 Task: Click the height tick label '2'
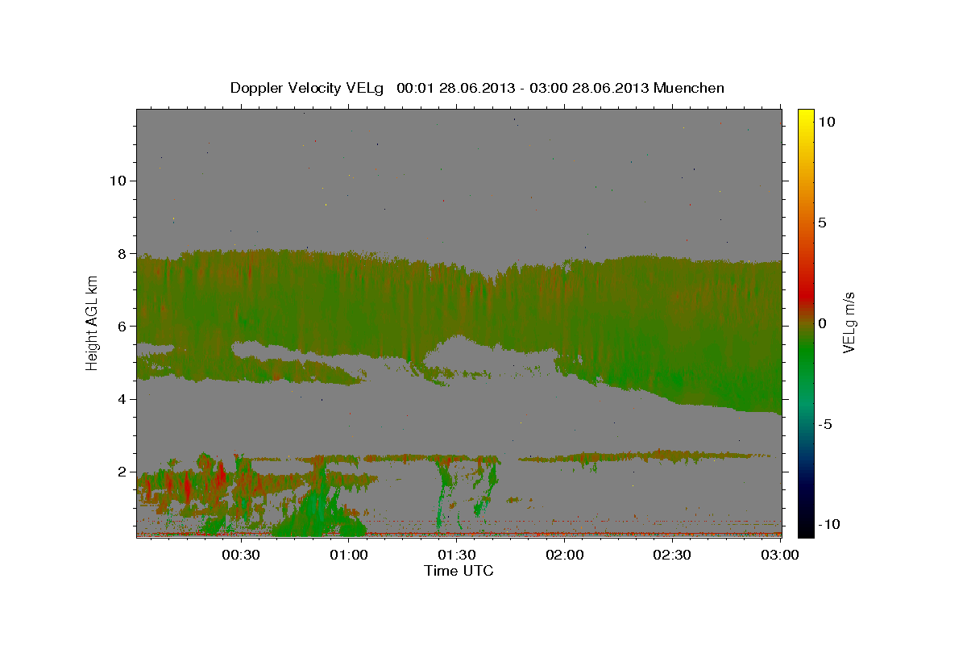point(122,472)
